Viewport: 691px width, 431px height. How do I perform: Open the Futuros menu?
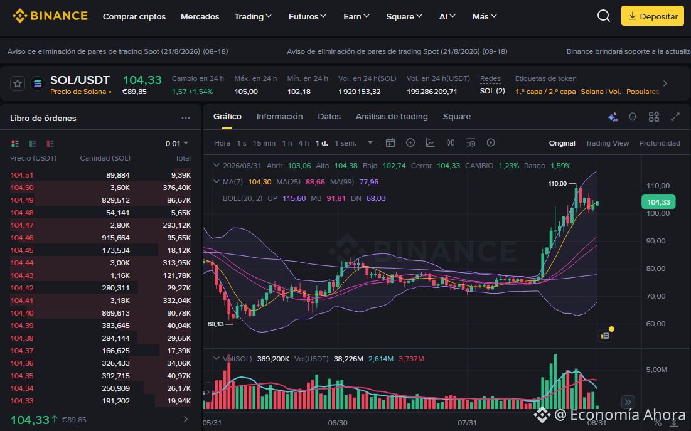click(307, 17)
